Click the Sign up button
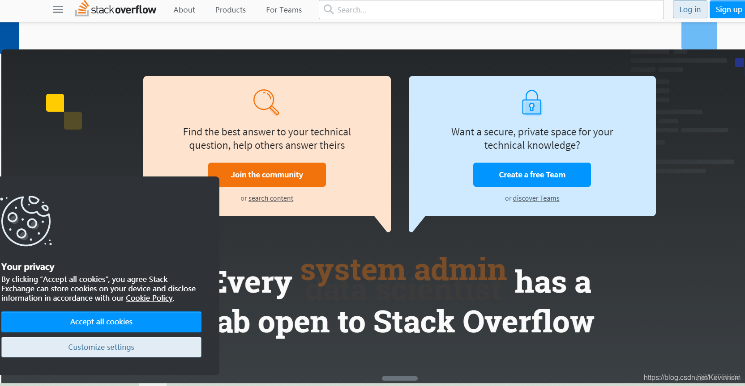745x386 pixels. 728,9
